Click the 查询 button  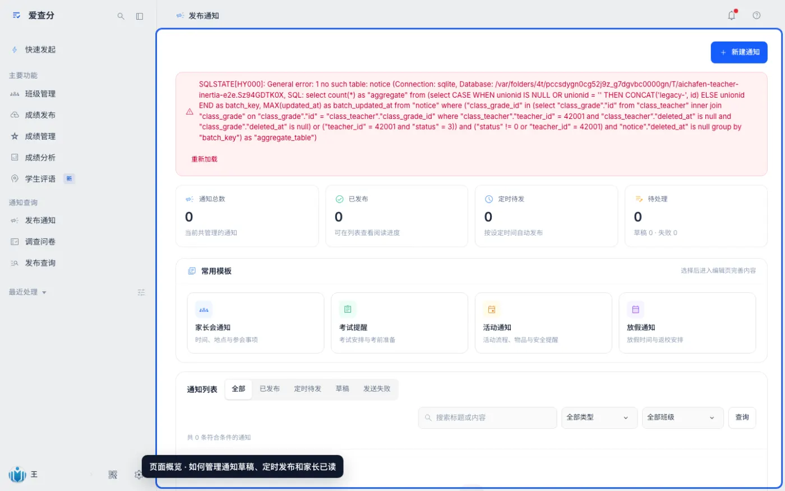tap(742, 417)
